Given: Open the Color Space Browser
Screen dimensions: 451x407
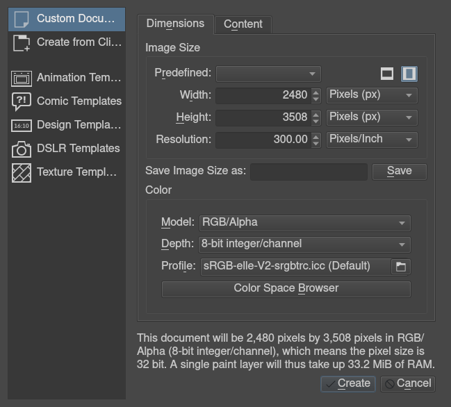Looking at the screenshot, I should [x=286, y=288].
